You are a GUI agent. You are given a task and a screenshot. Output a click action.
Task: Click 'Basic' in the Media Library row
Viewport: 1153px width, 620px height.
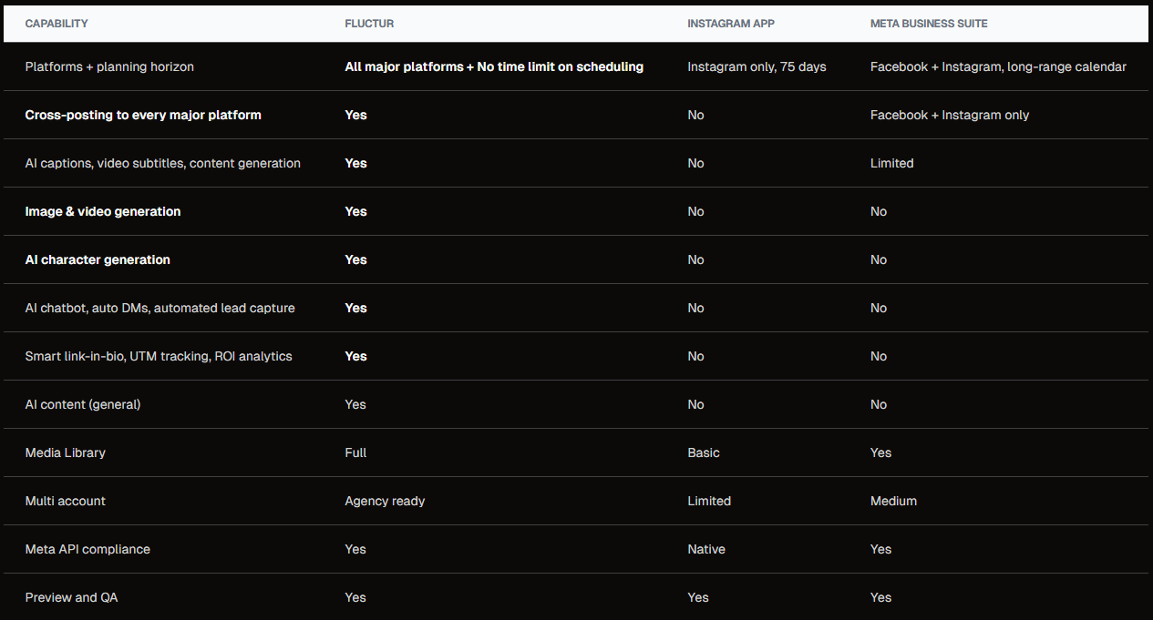[x=704, y=452]
